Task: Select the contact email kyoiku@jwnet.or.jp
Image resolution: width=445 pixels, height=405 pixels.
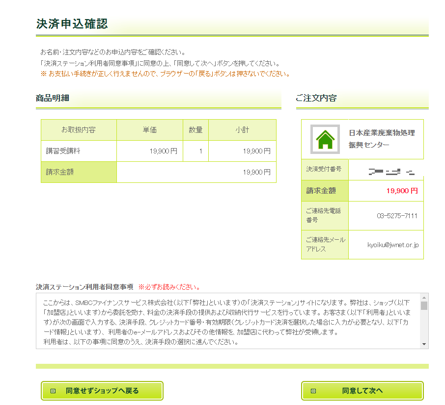Action: coord(392,245)
